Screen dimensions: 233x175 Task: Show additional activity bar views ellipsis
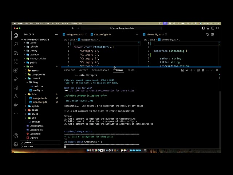click(x=16, y=113)
